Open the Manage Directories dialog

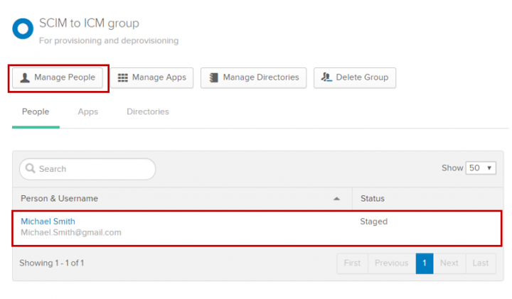point(254,77)
